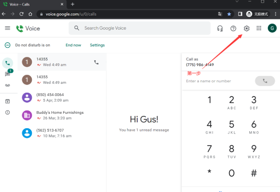280x192 pixels.
Task: Dial 0 on the keypad
Action: (x=231, y=173)
